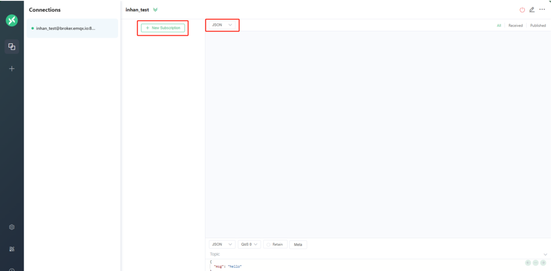Image resolution: width=551 pixels, height=271 pixels.
Task: Click the send message arrow icon
Action: [x=543, y=263]
